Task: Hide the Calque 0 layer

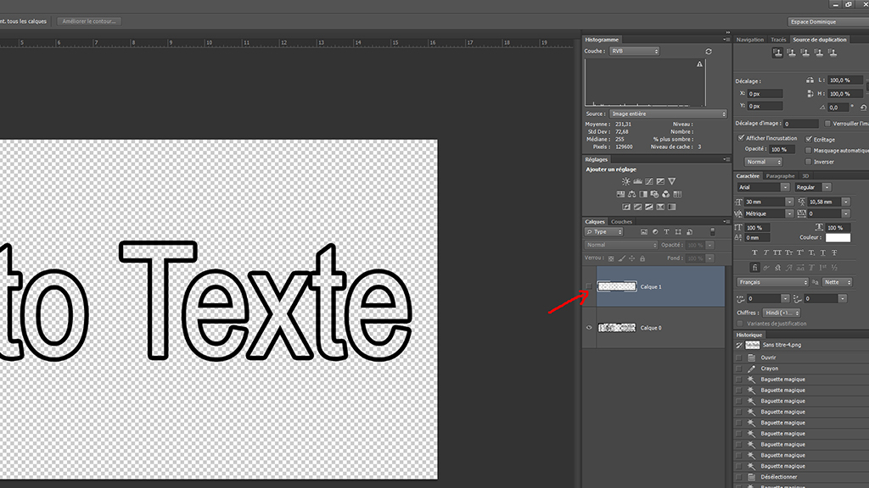Action: pyautogui.click(x=589, y=328)
